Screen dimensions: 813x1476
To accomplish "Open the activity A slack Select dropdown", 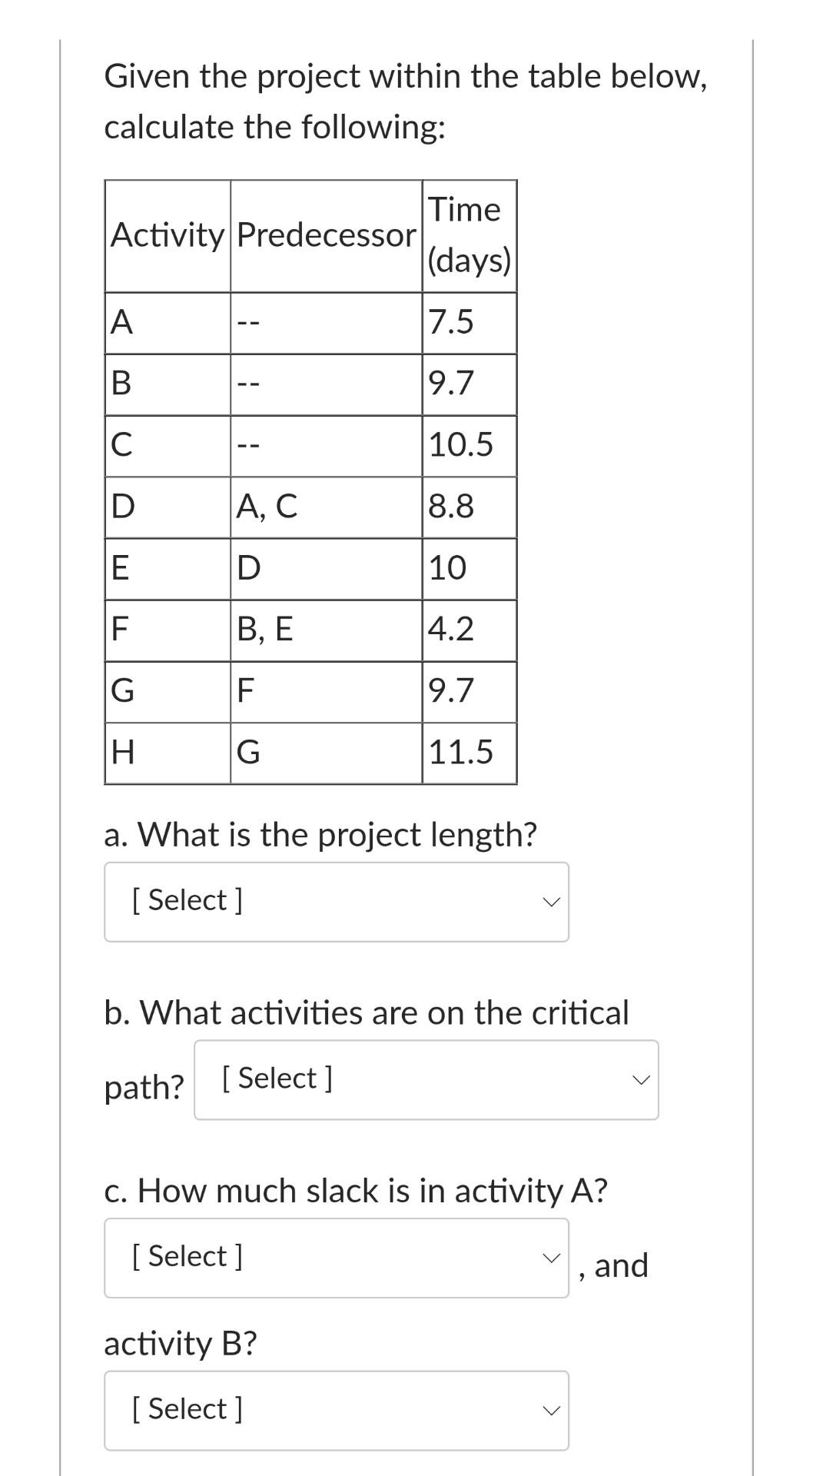I will click(x=336, y=1255).
